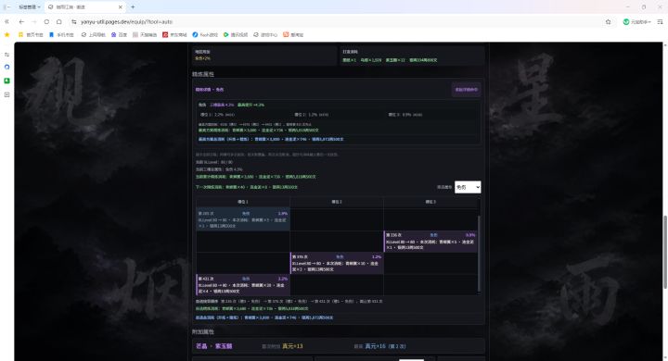Open the first yellow folder bookmark
This screenshot has width=668, height=361.
click(x=31, y=34)
